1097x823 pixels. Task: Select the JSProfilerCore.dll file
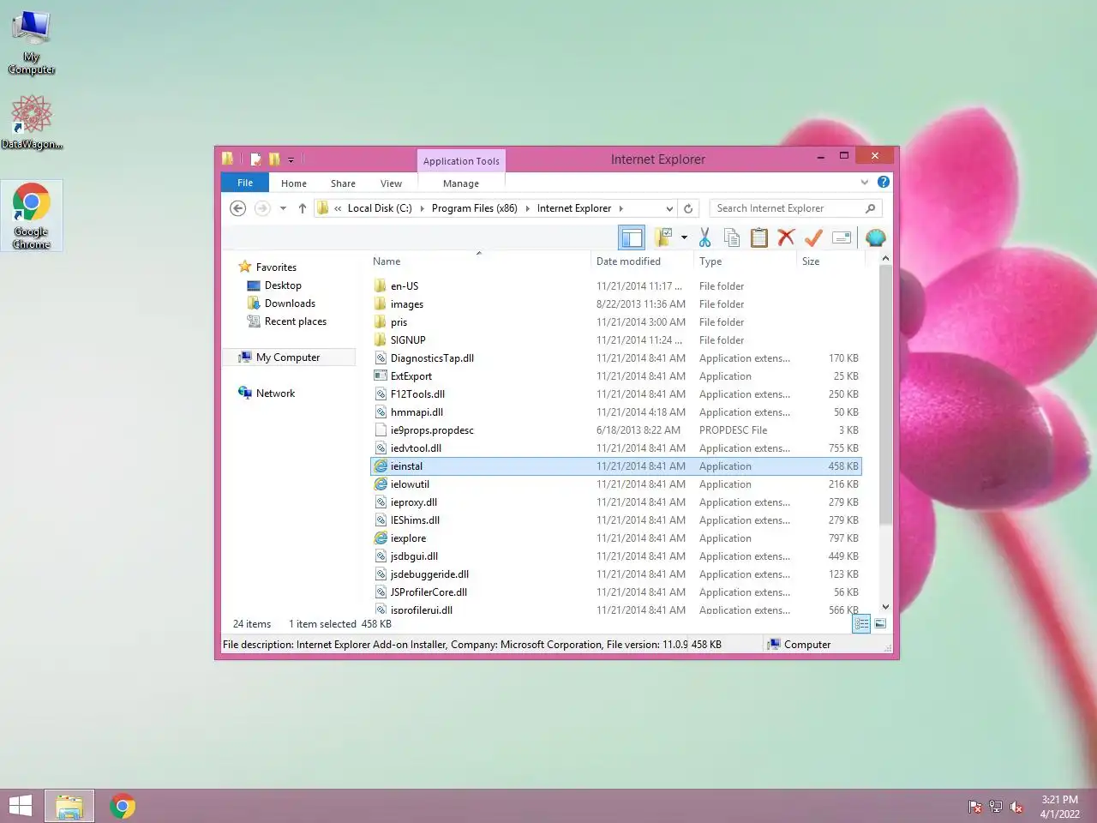[429, 592]
